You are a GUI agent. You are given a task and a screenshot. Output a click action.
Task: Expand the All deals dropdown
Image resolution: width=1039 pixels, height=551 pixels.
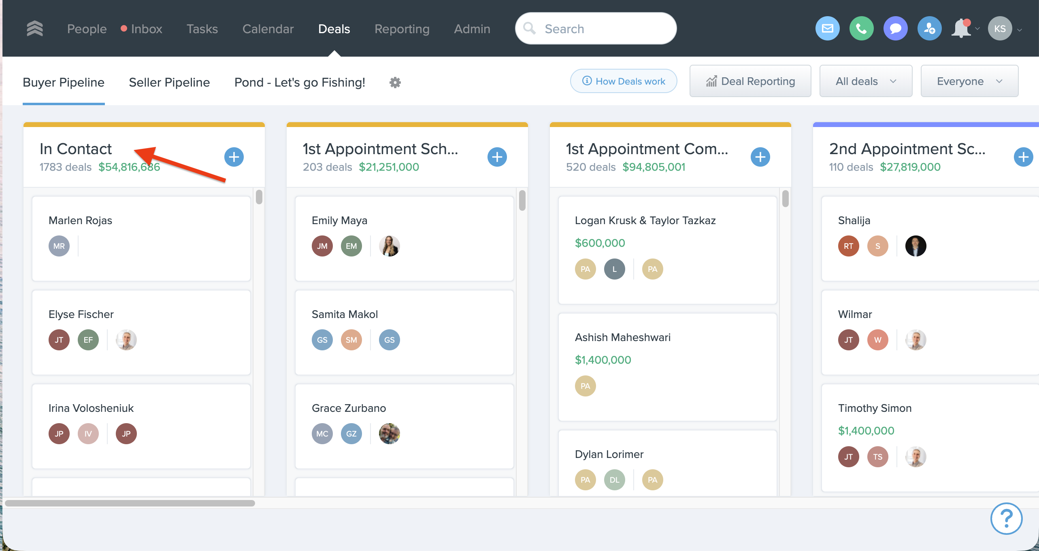coord(865,81)
